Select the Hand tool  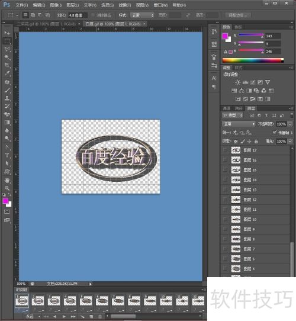7,181
